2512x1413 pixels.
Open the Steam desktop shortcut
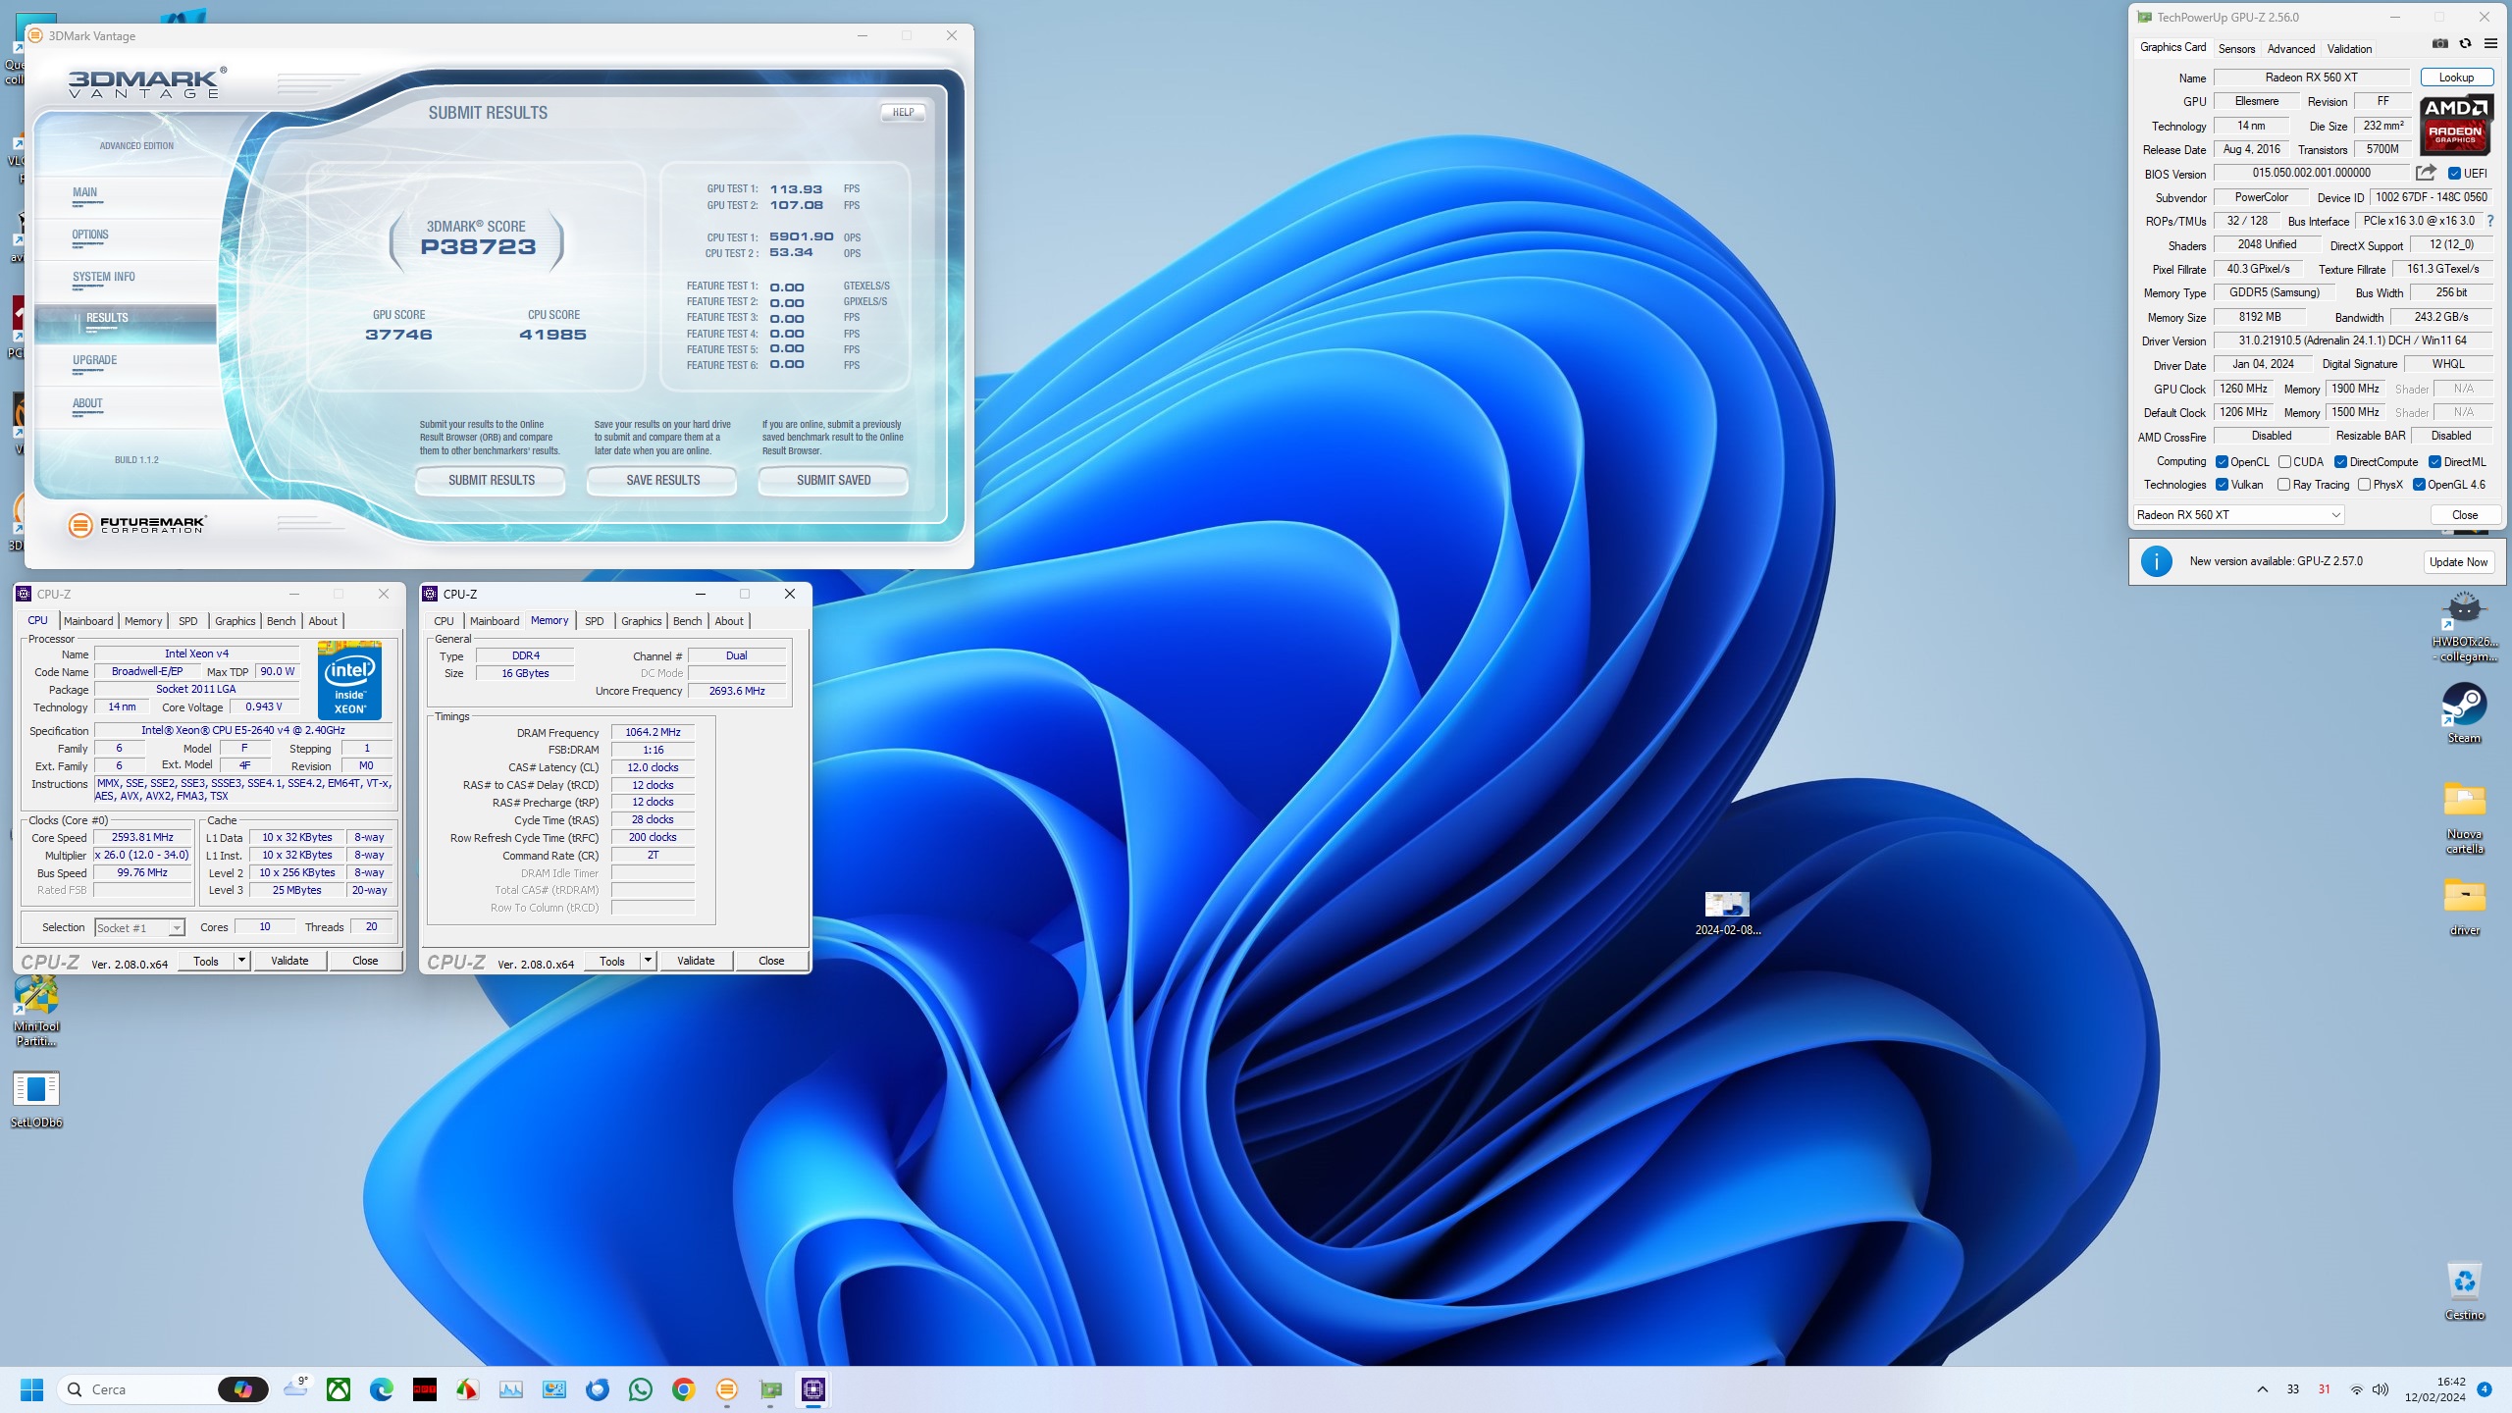coord(2464,713)
